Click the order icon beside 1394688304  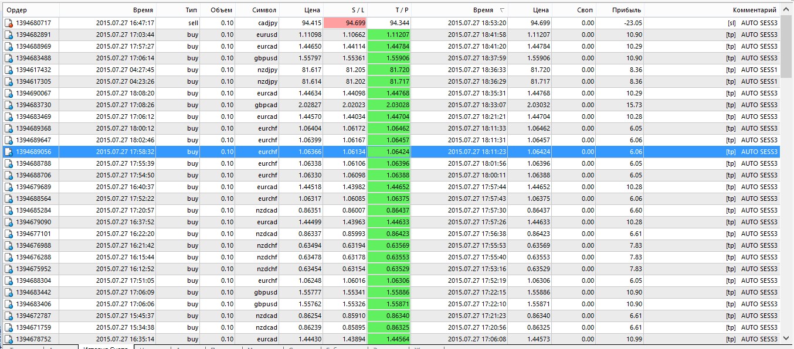(x=9, y=280)
